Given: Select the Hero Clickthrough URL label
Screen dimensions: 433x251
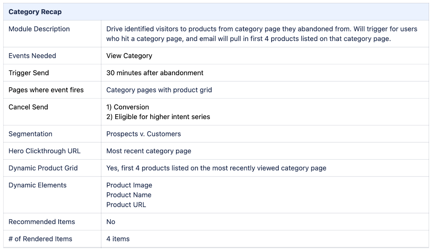Looking at the screenshot, I should tap(45, 151).
